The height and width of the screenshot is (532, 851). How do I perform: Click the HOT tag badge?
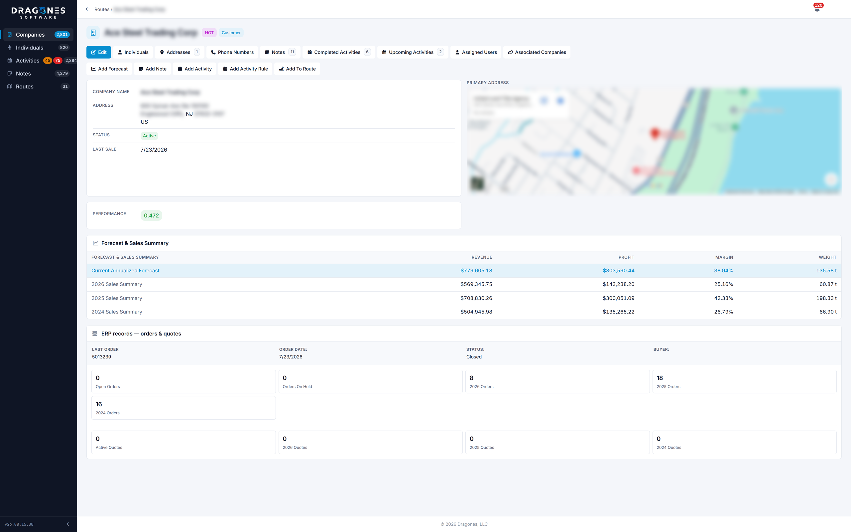tap(209, 33)
